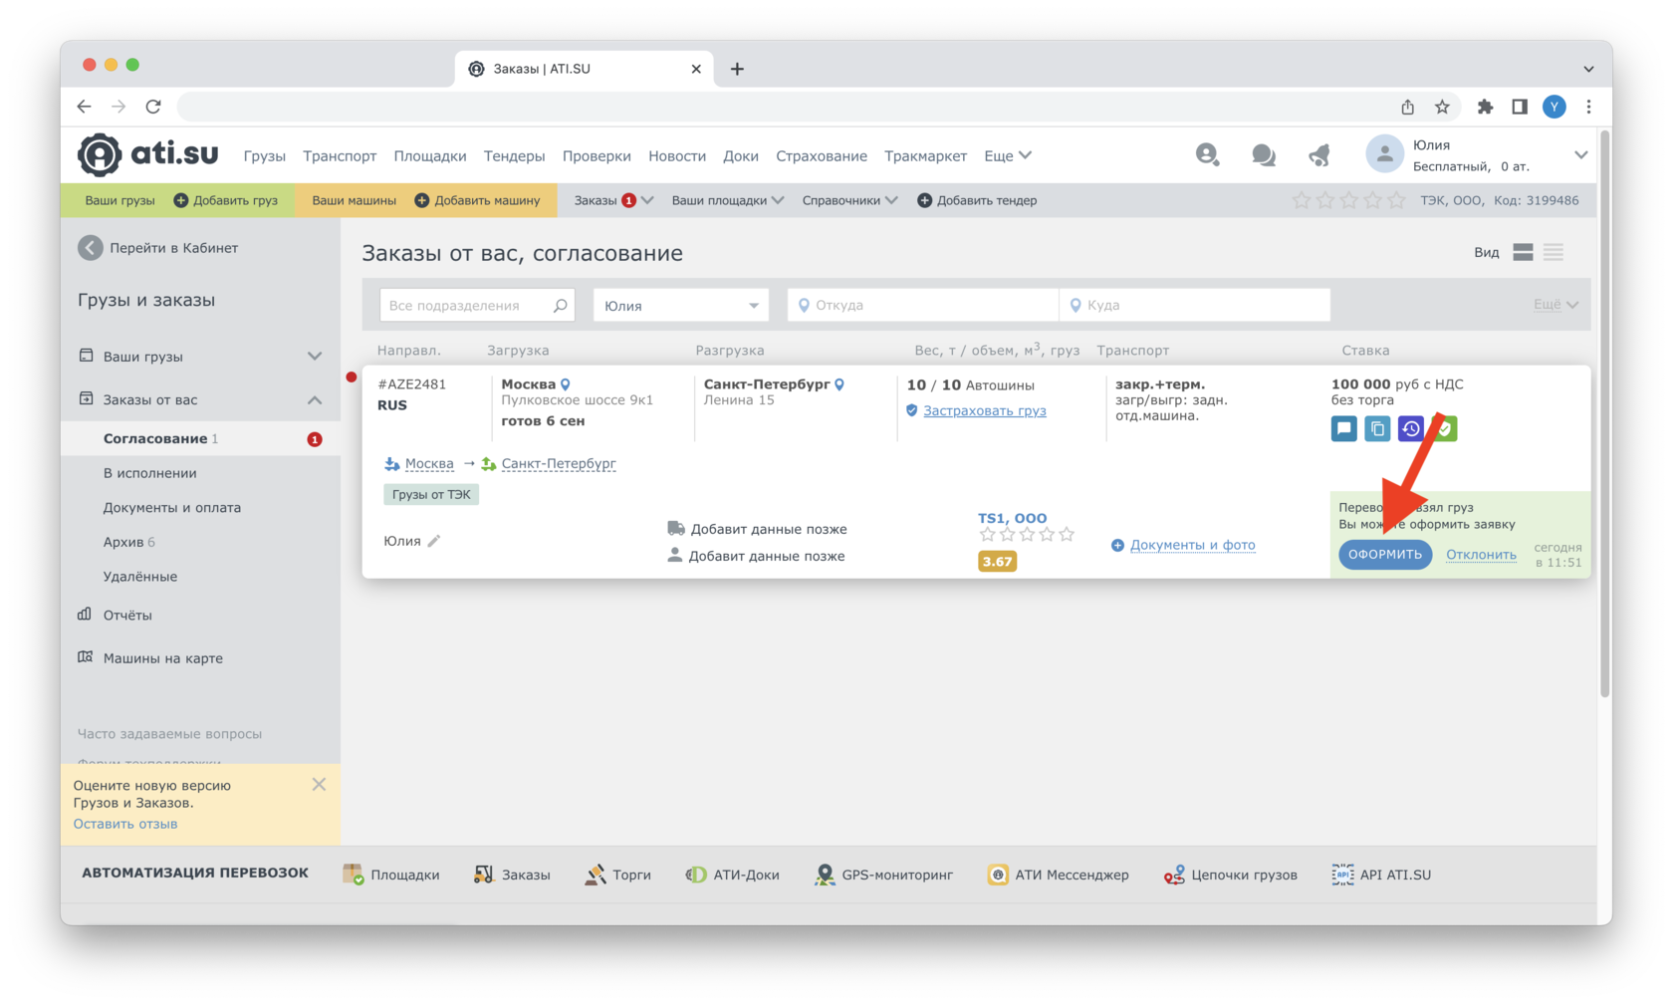Expand the Ещё filters option
Screen dimensions: 1673x1005
(x=1555, y=305)
